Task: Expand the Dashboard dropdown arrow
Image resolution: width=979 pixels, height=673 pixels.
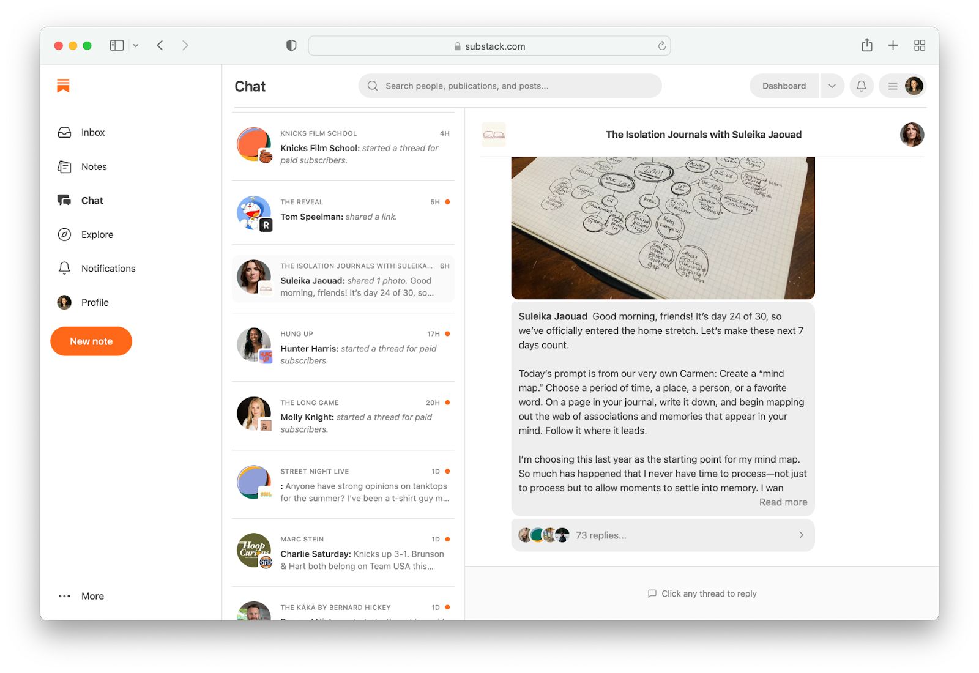Action: click(832, 86)
